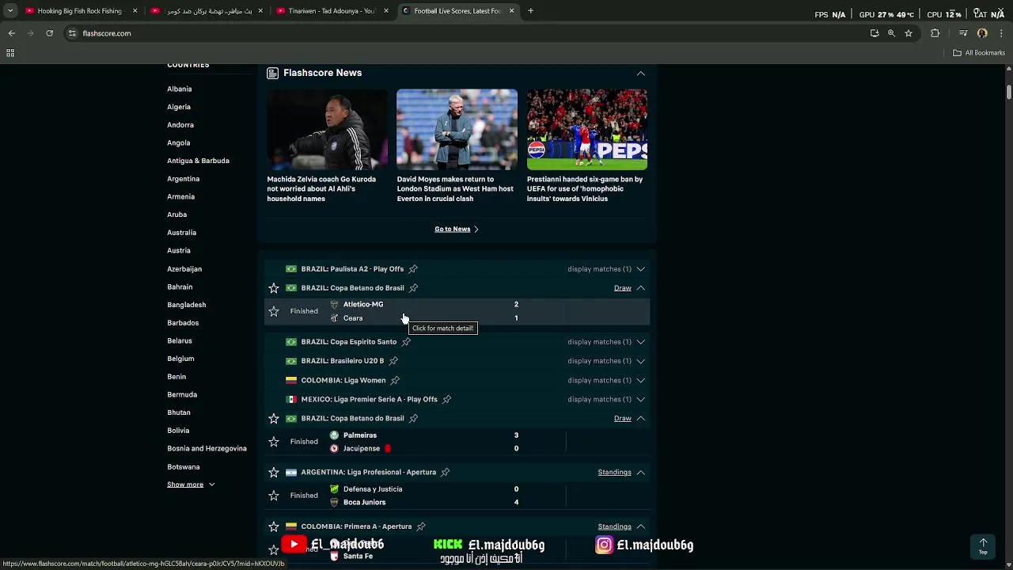Image resolution: width=1013 pixels, height=570 pixels.
Task: Open Argentina in the countries list
Action: [x=183, y=179]
